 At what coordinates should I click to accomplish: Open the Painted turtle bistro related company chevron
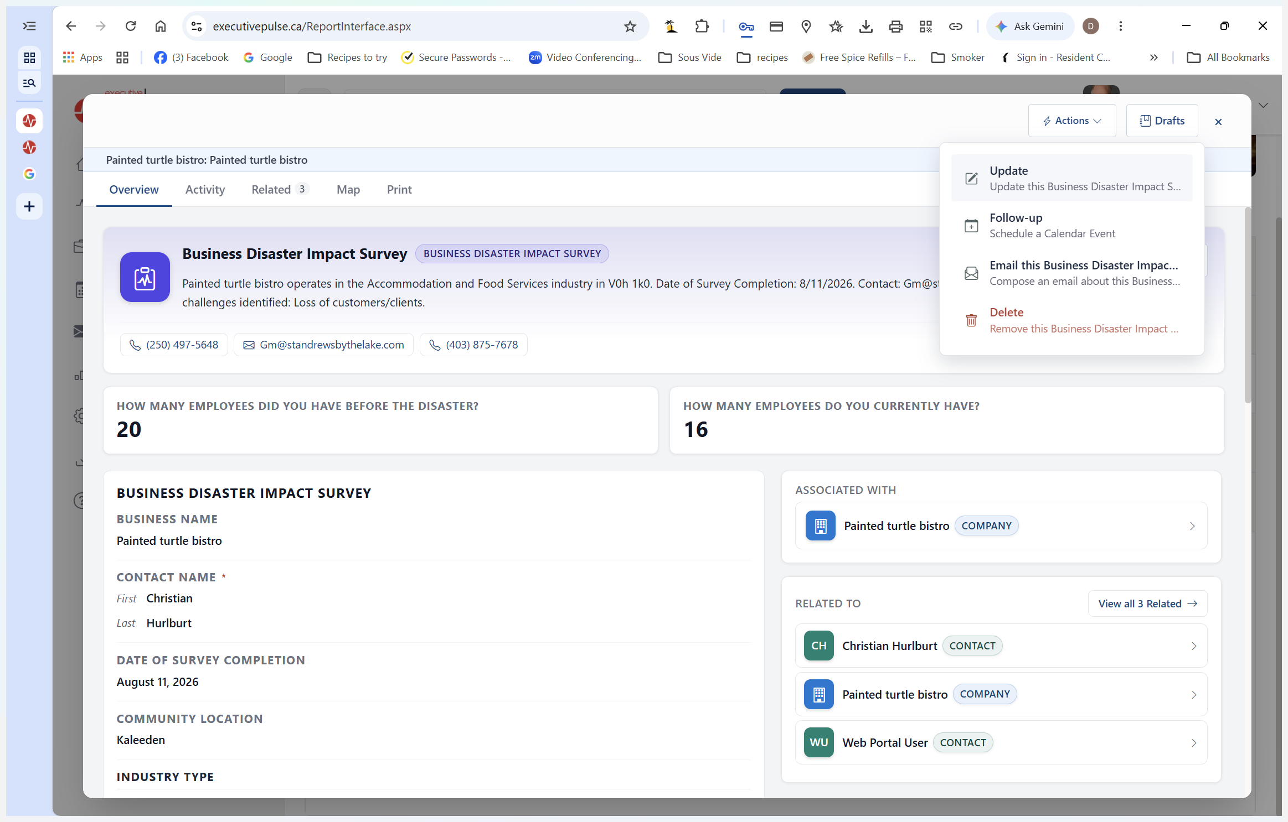(1194, 695)
